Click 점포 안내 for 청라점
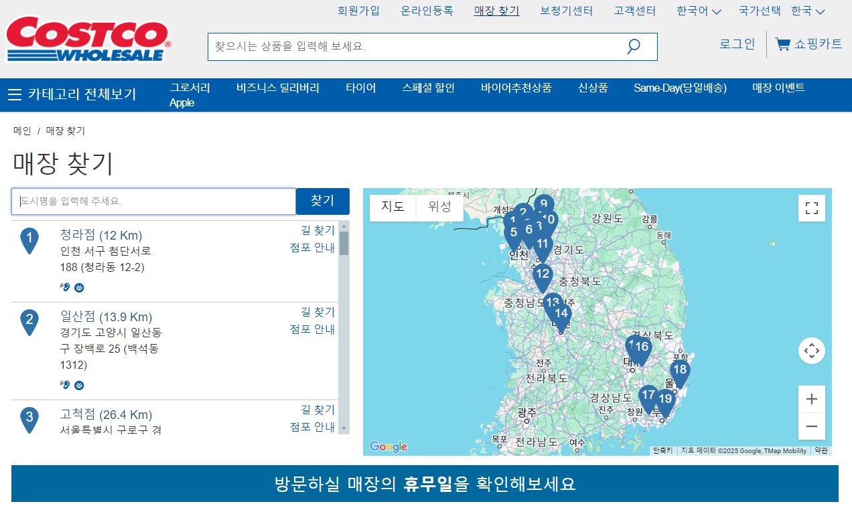852x512 pixels. point(312,248)
